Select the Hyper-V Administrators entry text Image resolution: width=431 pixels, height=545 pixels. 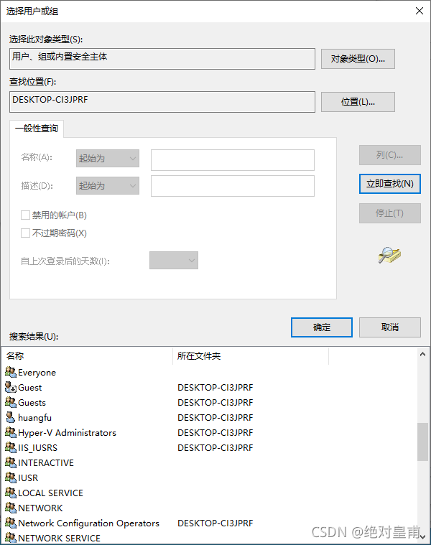point(67,433)
